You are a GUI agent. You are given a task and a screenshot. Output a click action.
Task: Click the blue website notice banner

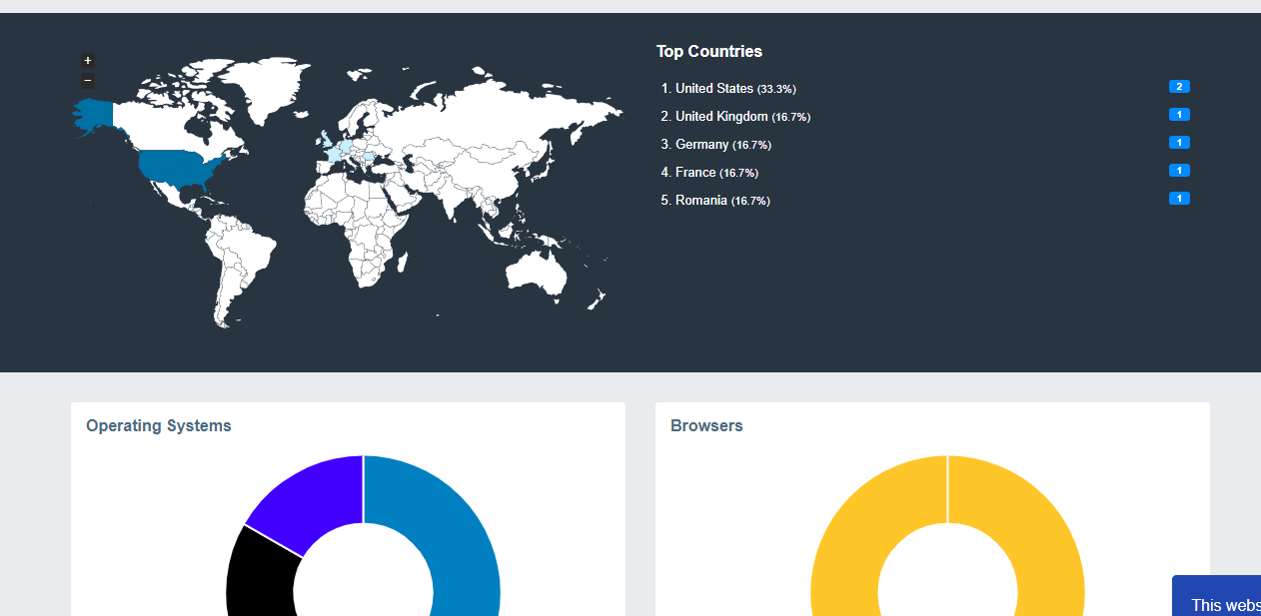(1219, 597)
